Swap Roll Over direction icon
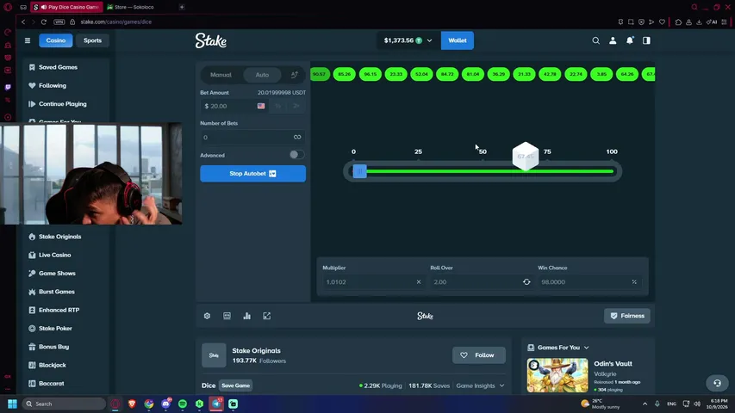The height and width of the screenshot is (413, 735). [x=526, y=282]
